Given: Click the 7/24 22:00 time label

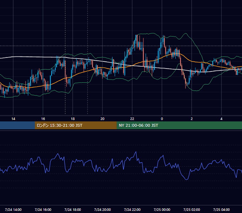Looking at the screenshot, I should point(132,209).
